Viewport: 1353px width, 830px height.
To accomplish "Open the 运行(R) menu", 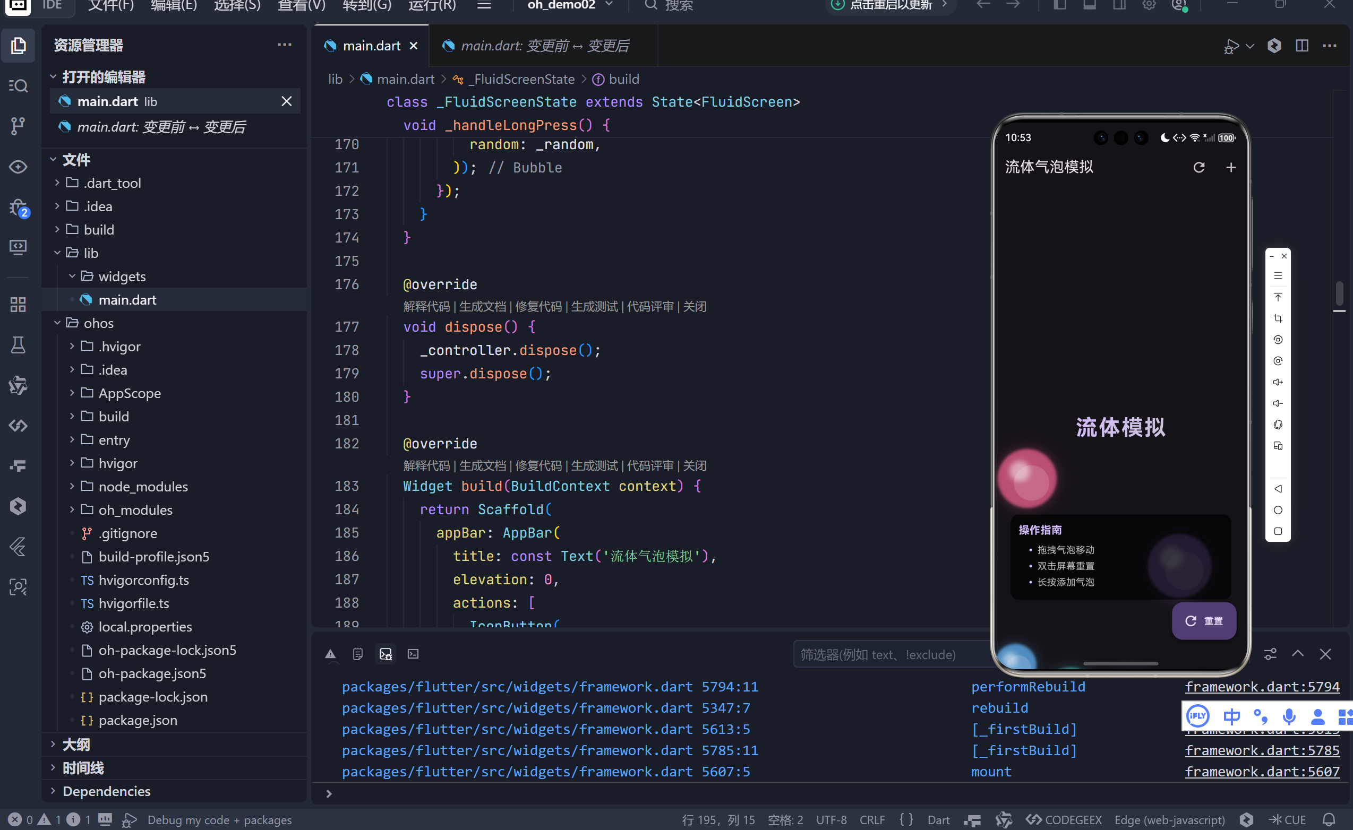I will click(x=432, y=5).
